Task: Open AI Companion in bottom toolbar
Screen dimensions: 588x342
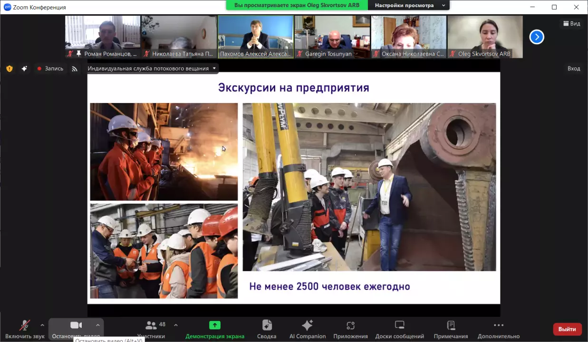Action: coord(308,329)
